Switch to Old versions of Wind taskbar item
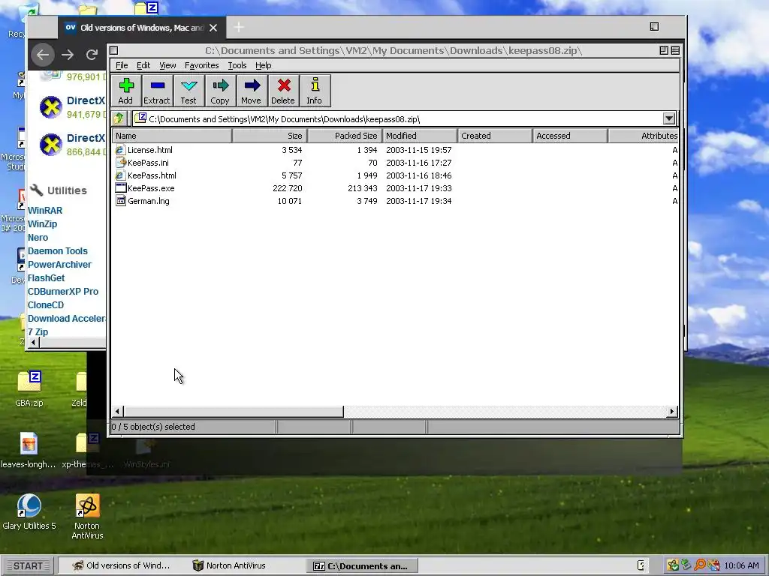The height and width of the screenshot is (576, 769). point(121,565)
